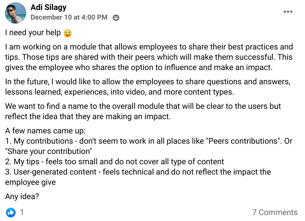305x221 pixels.
Task: Open Adi Silagy's profile picture
Action: (16, 13)
